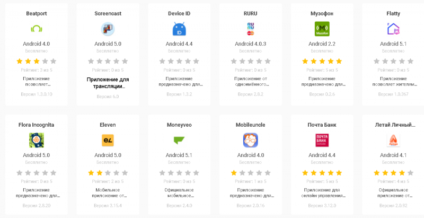Click the Device ID Android icon
Screen dimensions: 424x218
(179, 29)
